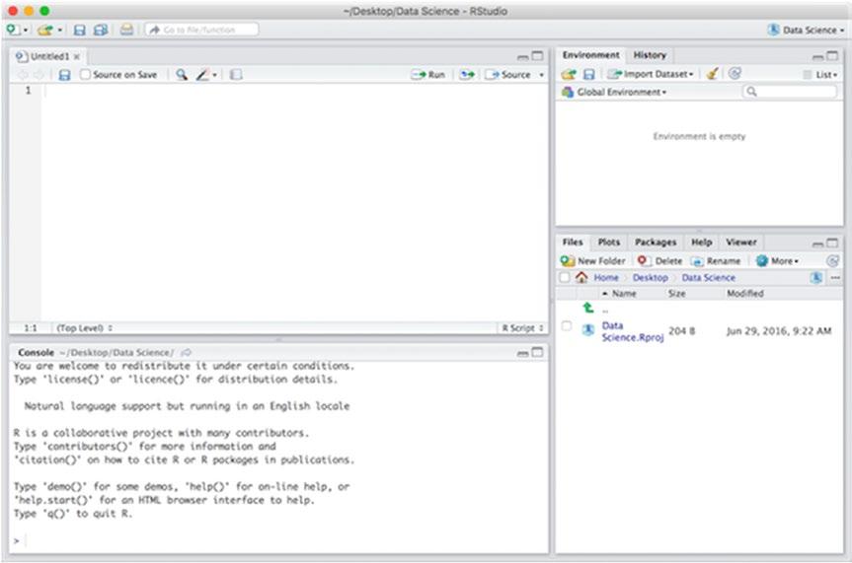Click the Environment search field
The height and width of the screenshot is (563, 852).
[x=790, y=92]
